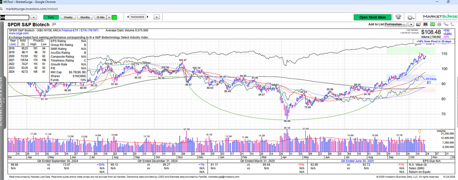458x180 pixels.
Task: Click the 10/24/2025 date field
Action: tap(138, 17)
